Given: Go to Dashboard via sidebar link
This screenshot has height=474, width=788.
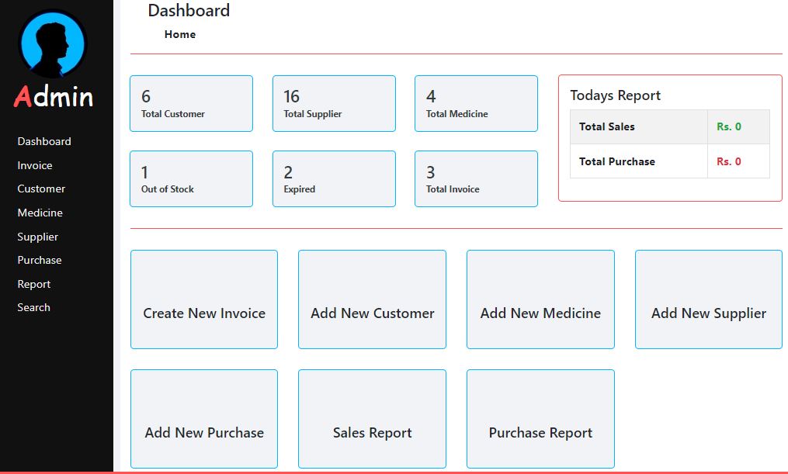Looking at the screenshot, I should 44,141.
